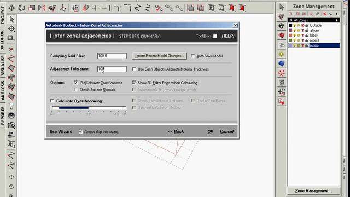The image size is (350, 197).
Task: Open the eye Visualisation Settings panel icon
Action: tap(282, 45)
